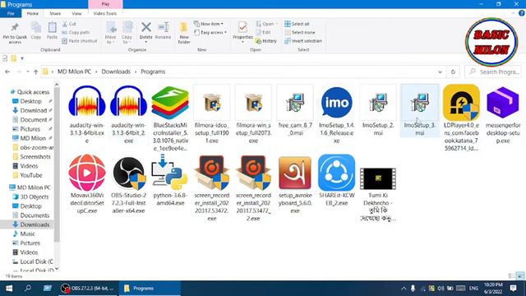Click Downloads in the breadcrumb path

click(116, 72)
